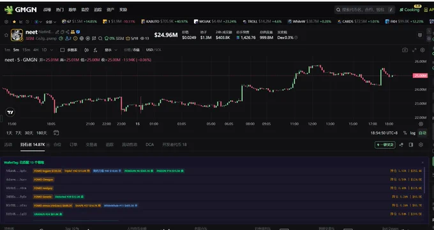Open the ticker bar settings gear
Image resolution: width=434 pixels, height=230 pixels.
6,22
